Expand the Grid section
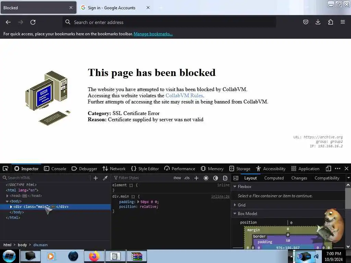 point(235,205)
